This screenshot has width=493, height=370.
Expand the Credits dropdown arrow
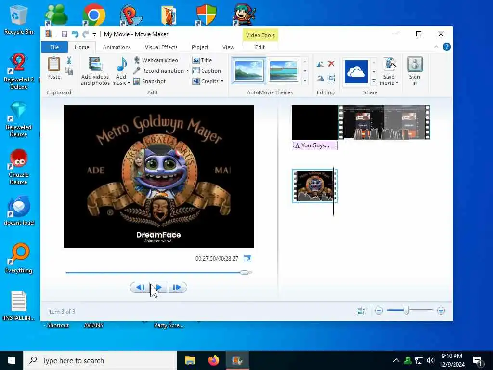pos(222,81)
